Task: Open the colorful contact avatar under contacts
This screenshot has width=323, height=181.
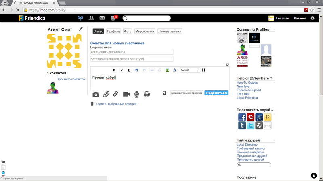Action: (x=53, y=88)
